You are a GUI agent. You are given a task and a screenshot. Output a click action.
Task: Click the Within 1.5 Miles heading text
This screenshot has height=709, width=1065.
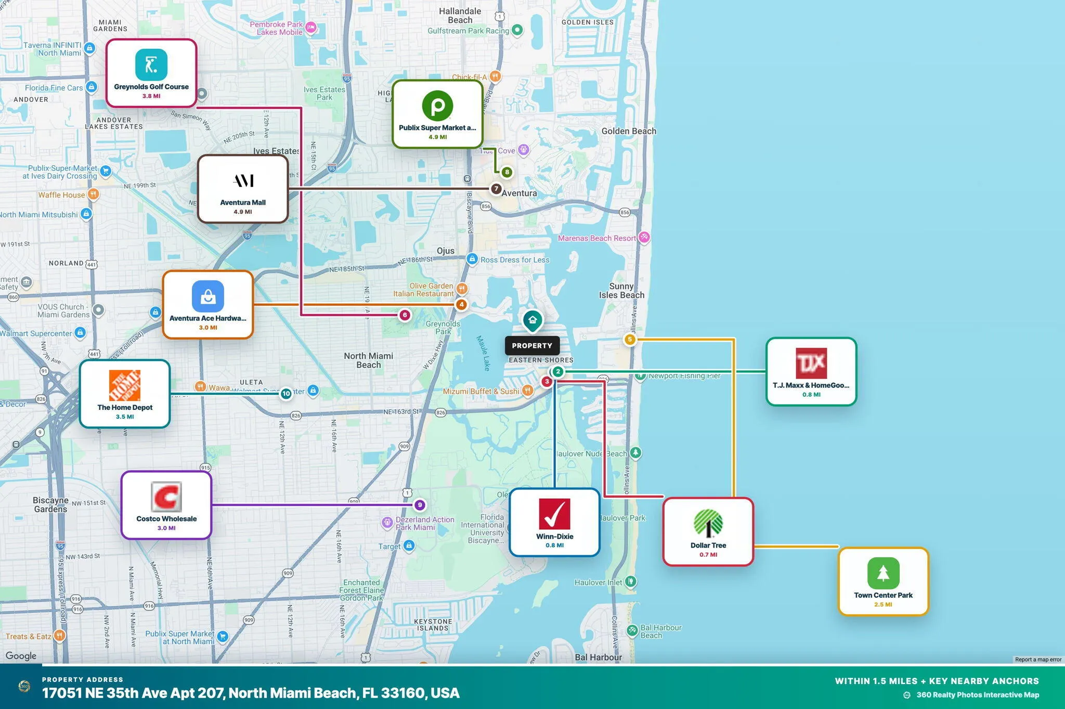[x=937, y=681]
